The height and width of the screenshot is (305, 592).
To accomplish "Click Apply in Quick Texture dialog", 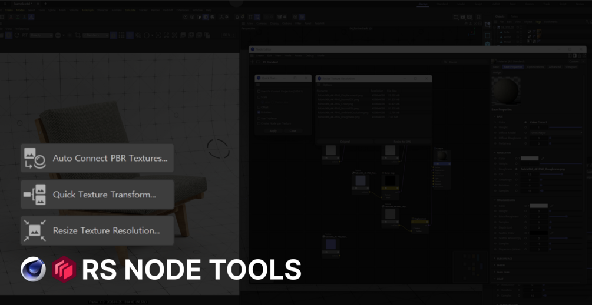I will tap(273, 130).
